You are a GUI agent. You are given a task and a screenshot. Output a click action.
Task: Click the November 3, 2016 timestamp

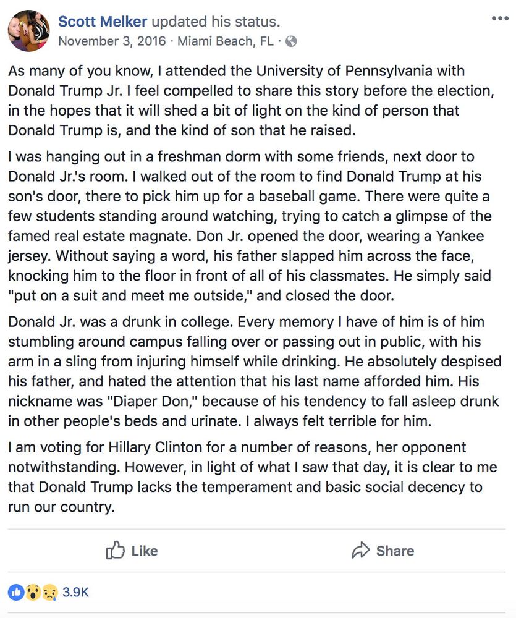[x=112, y=41]
